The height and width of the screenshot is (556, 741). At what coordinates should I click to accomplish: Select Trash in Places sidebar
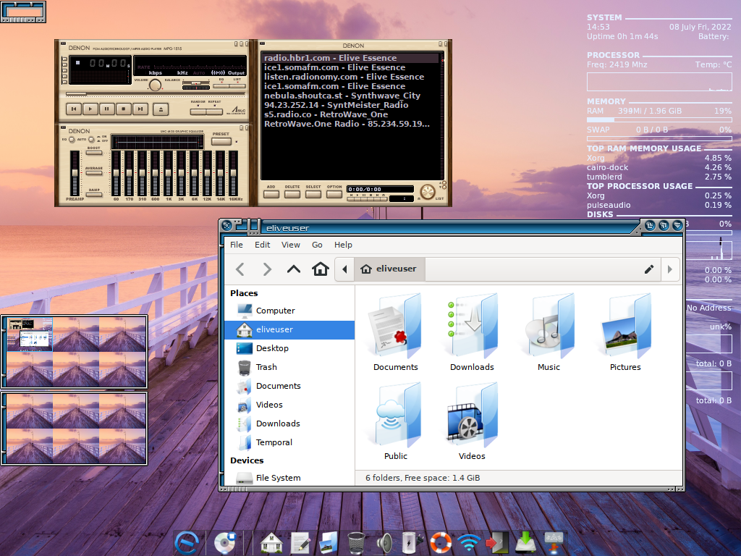click(x=289, y=367)
